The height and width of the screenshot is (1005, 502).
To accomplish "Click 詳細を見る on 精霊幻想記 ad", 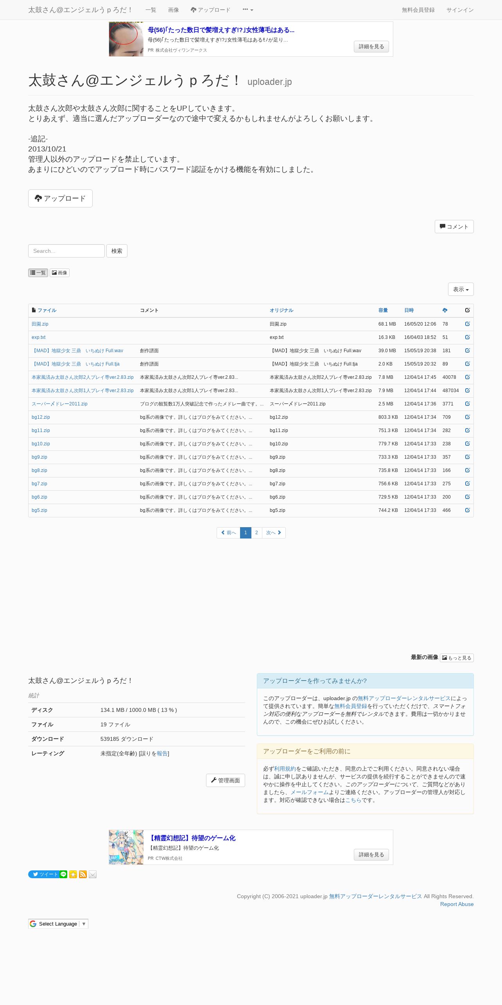I will [x=371, y=855].
